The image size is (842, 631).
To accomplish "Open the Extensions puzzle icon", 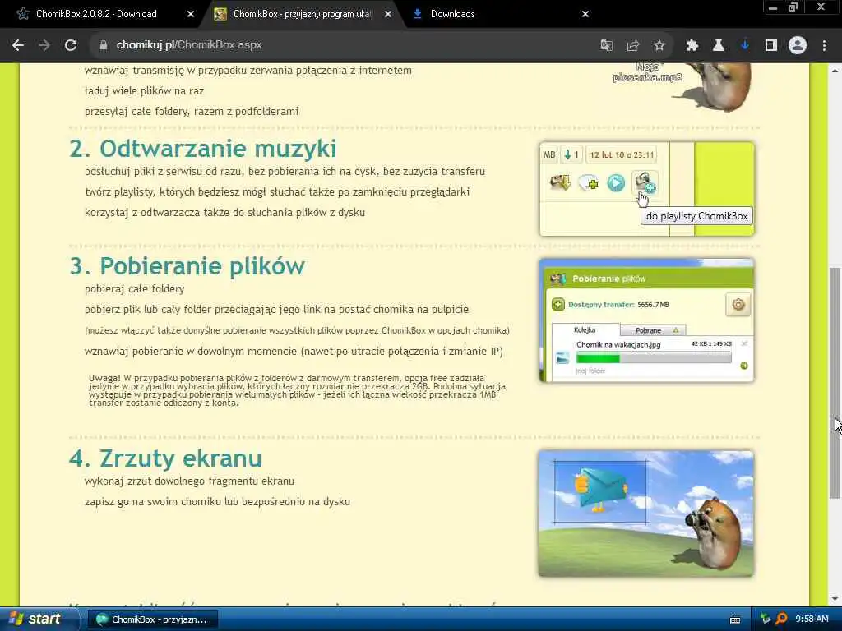I will (x=692, y=46).
